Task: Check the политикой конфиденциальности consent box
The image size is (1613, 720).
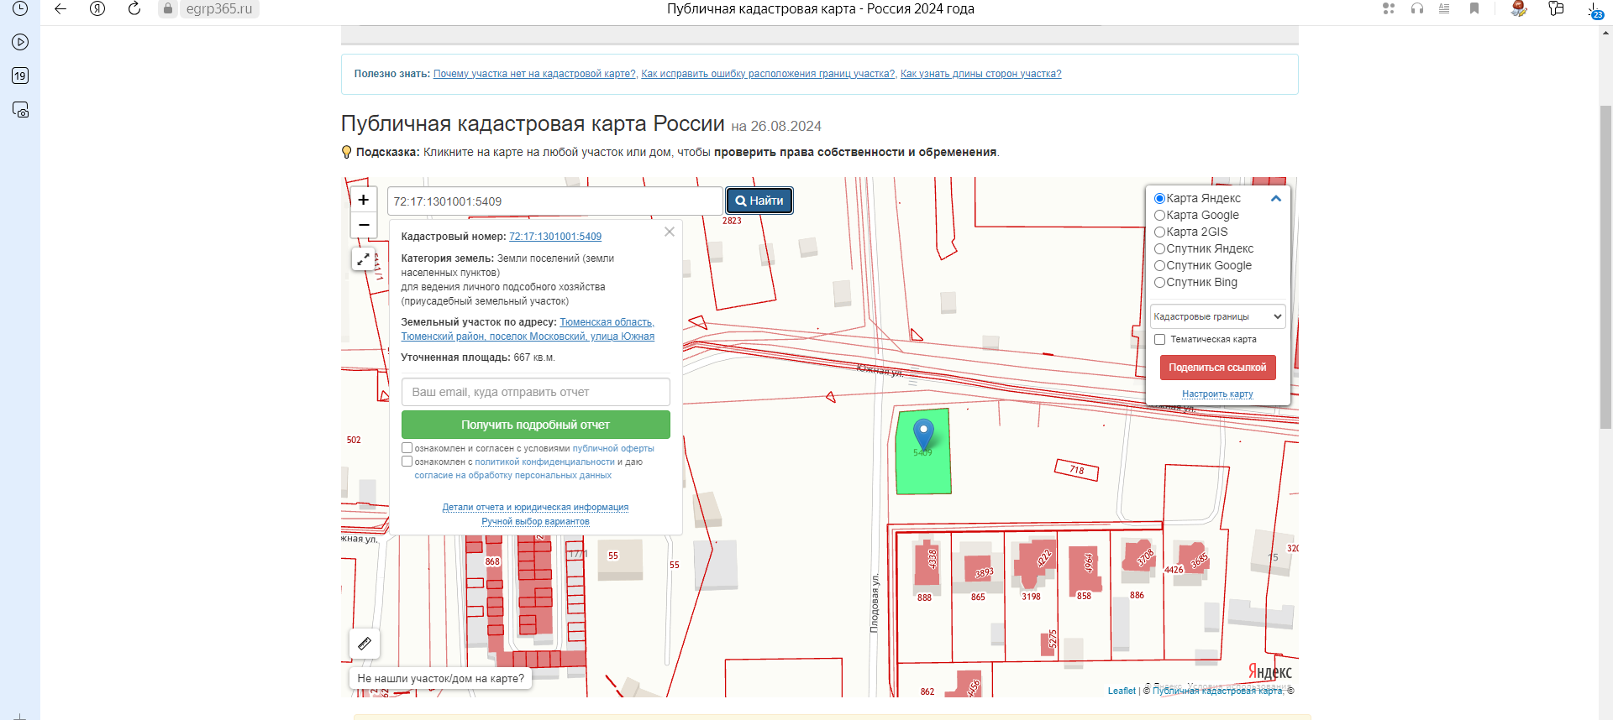Action: pos(407,462)
